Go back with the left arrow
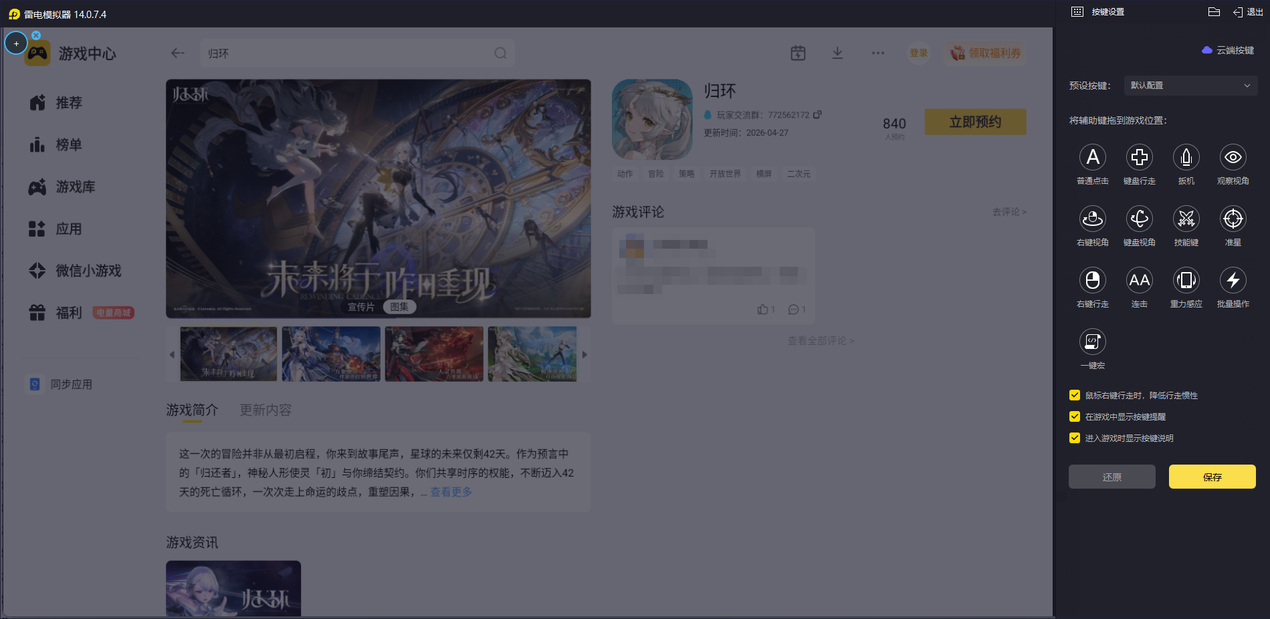This screenshot has width=1270, height=619. pos(177,53)
